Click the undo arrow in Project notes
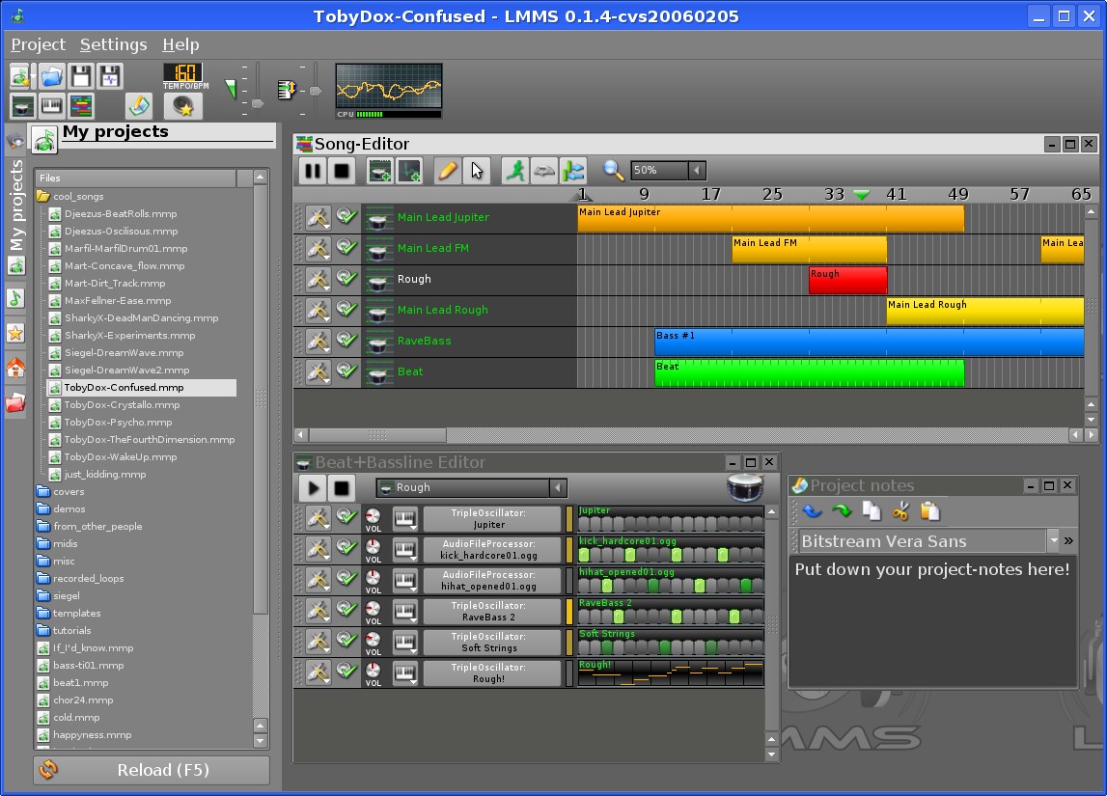The width and height of the screenshot is (1107, 796). pos(812,511)
